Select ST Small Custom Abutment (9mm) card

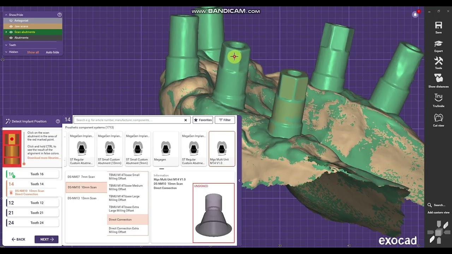(138, 149)
